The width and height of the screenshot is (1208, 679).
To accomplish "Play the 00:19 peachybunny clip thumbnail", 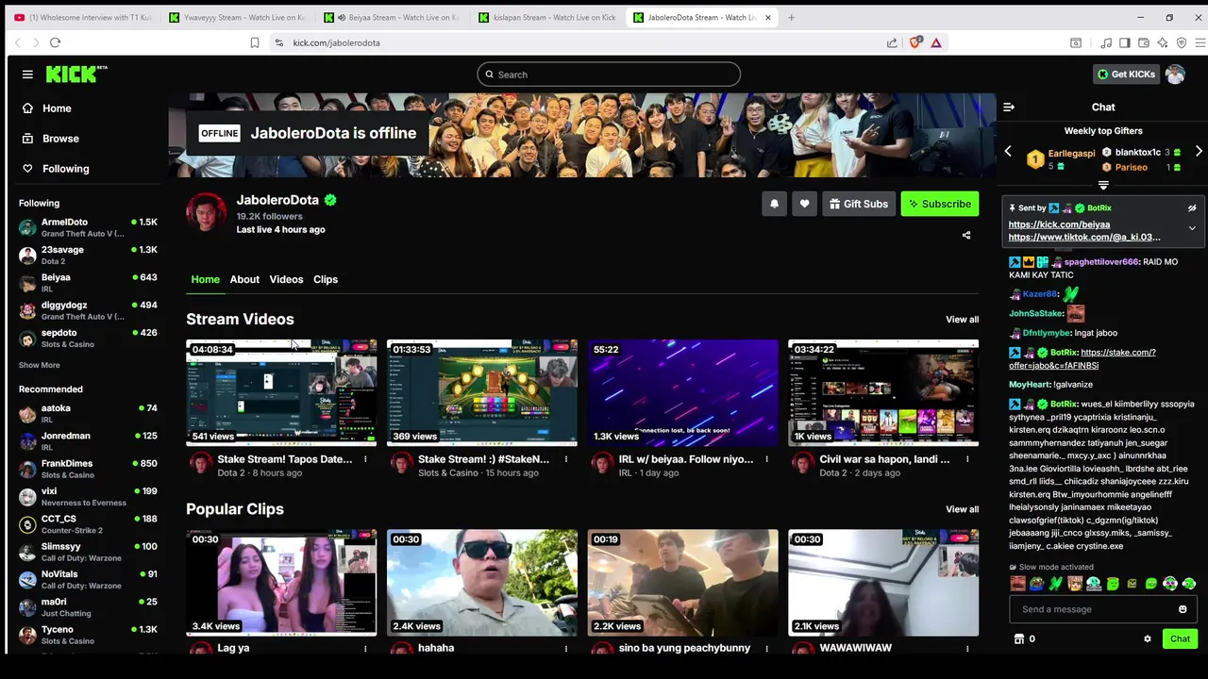I will 682,582.
